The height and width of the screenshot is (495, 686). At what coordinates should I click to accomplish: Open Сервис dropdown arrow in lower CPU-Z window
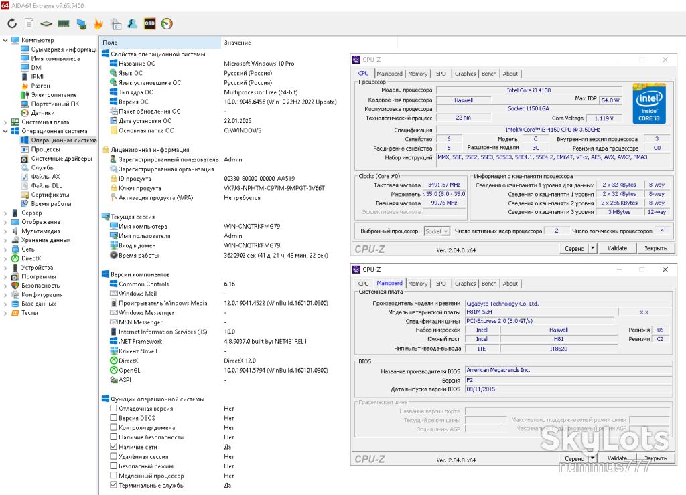[x=593, y=458]
